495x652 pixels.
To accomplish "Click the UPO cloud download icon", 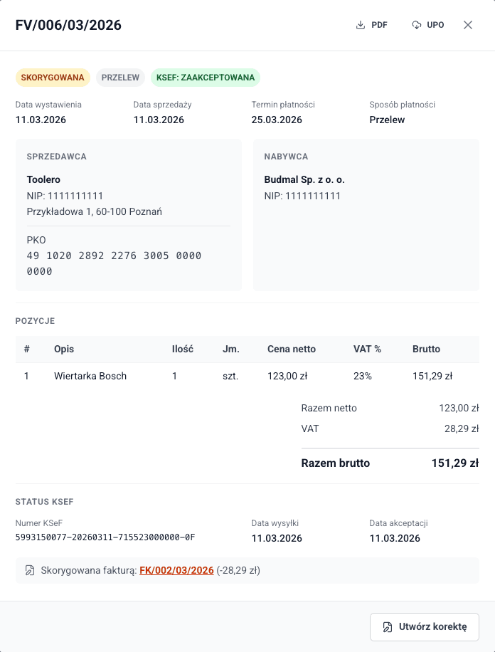I will click(417, 25).
